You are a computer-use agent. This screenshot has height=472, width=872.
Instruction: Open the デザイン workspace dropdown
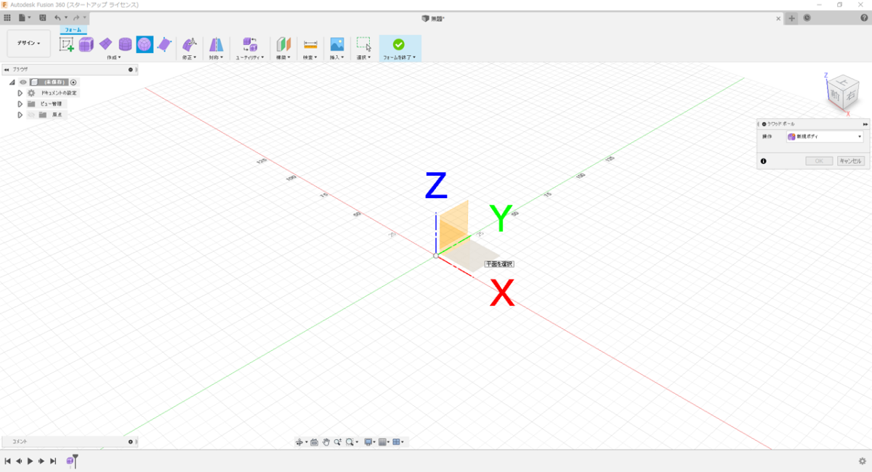click(x=29, y=44)
